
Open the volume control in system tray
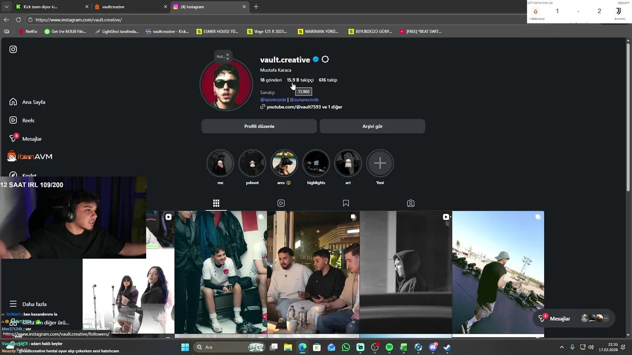pos(592,347)
